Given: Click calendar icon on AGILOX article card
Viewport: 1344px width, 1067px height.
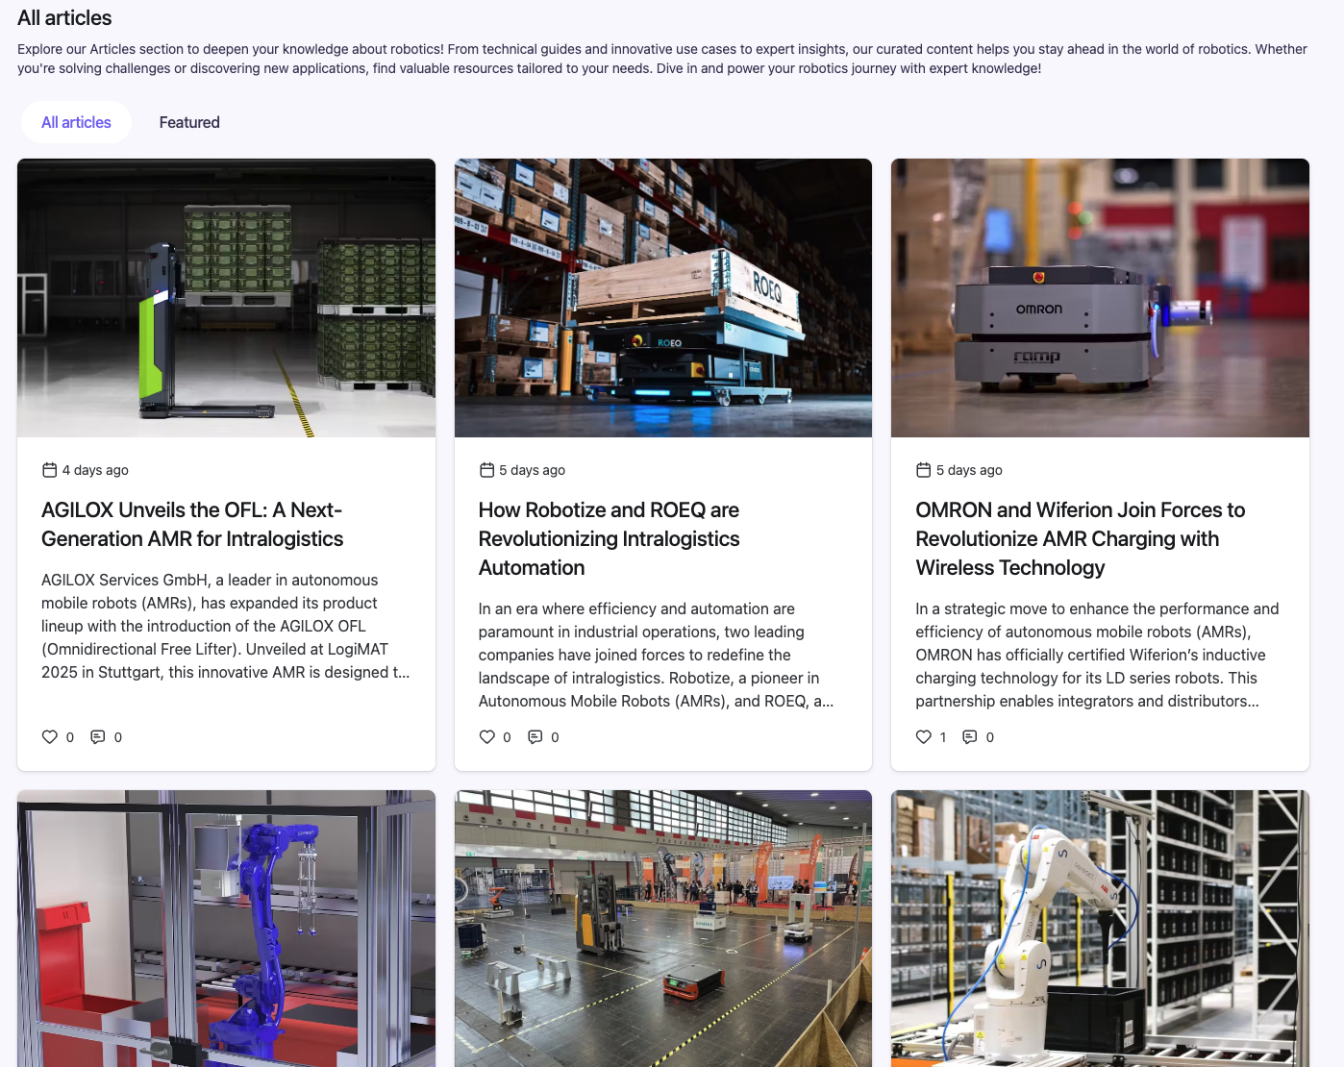Looking at the screenshot, I should pos(50,470).
